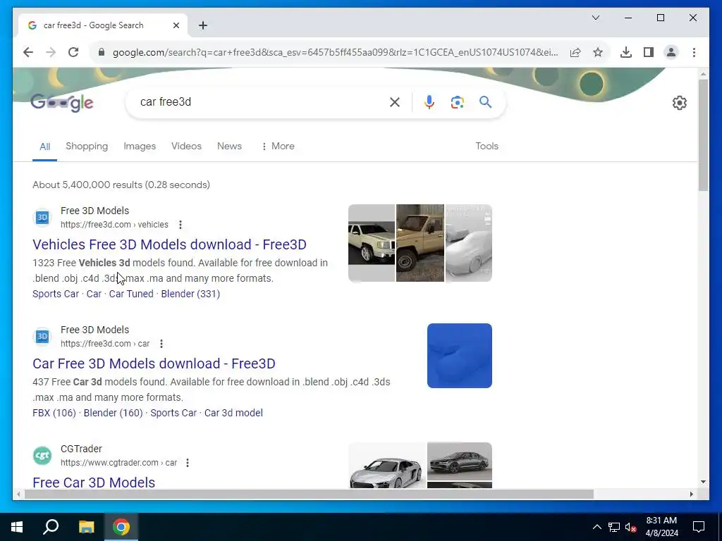Switch to the News tab
The width and height of the screenshot is (722, 541).
point(229,147)
